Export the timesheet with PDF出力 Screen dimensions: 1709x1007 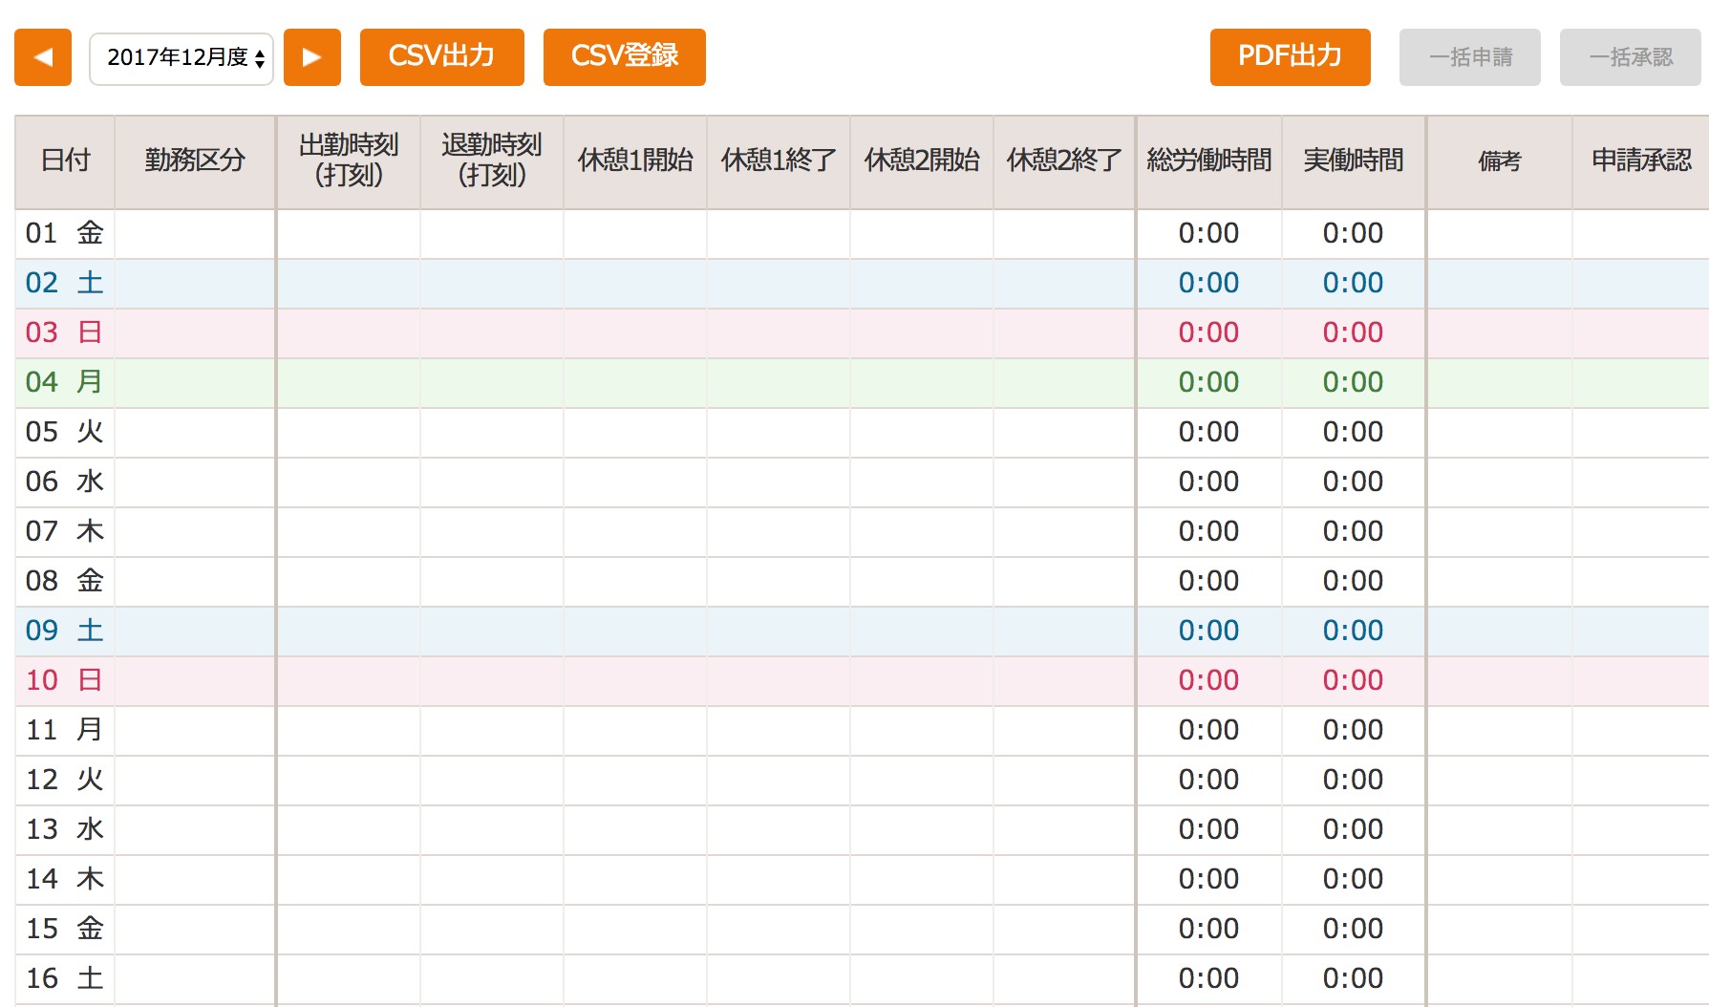(x=1291, y=57)
